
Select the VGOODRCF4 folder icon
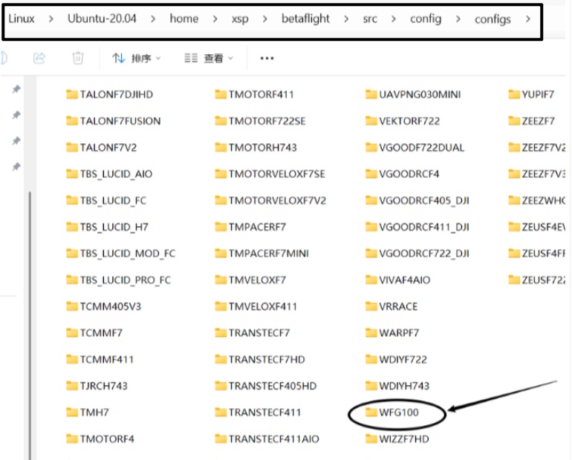click(371, 174)
